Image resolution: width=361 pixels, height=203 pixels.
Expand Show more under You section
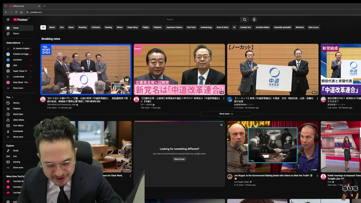(x=19, y=137)
